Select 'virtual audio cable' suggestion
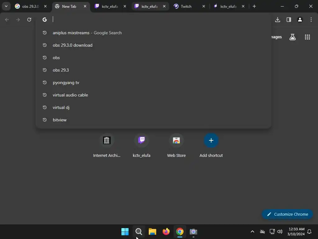 [153, 95]
